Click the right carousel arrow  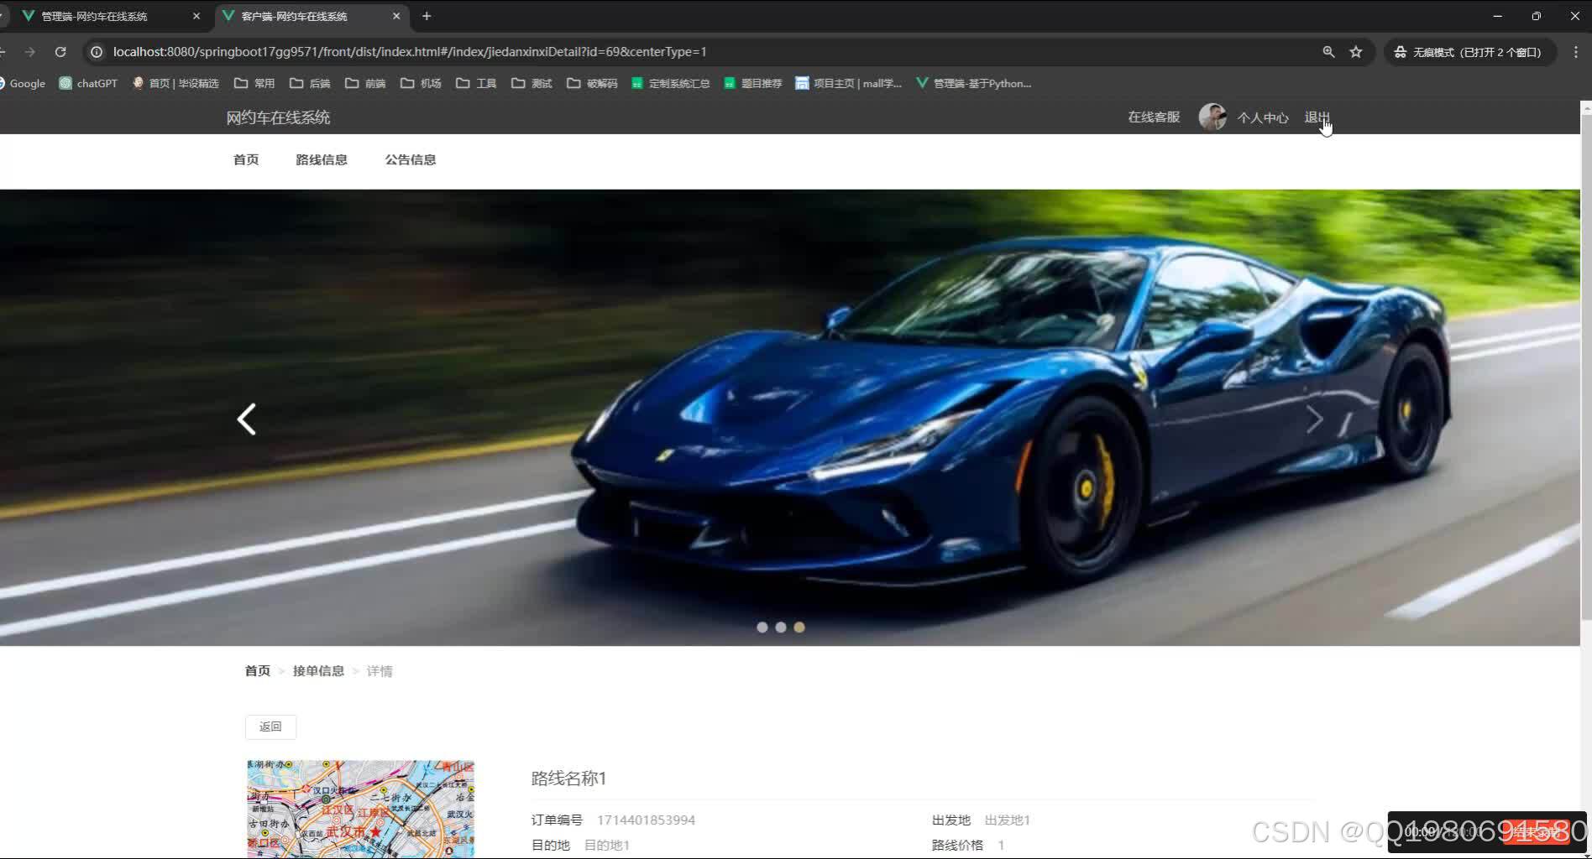click(1315, 419)
